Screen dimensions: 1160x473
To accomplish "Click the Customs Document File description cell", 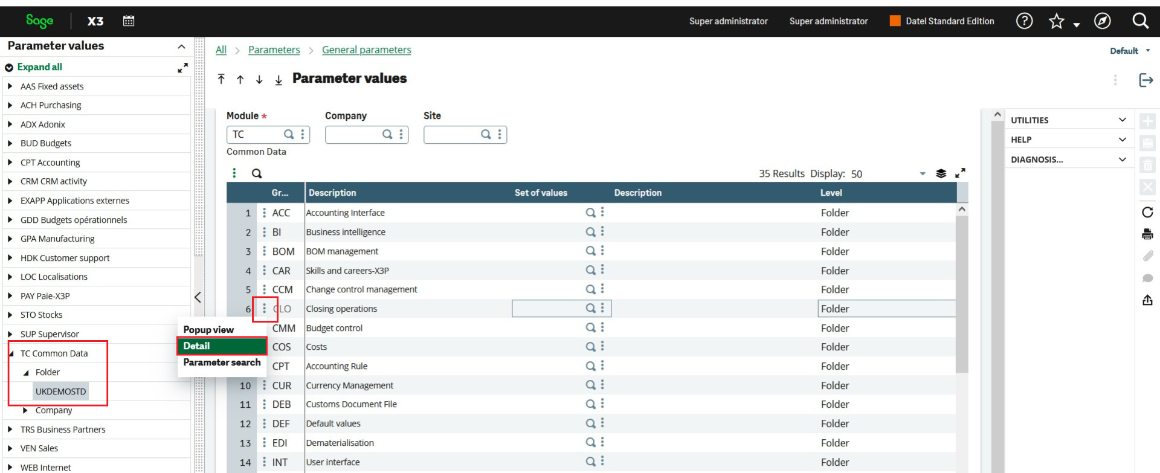I will (351, 404).
